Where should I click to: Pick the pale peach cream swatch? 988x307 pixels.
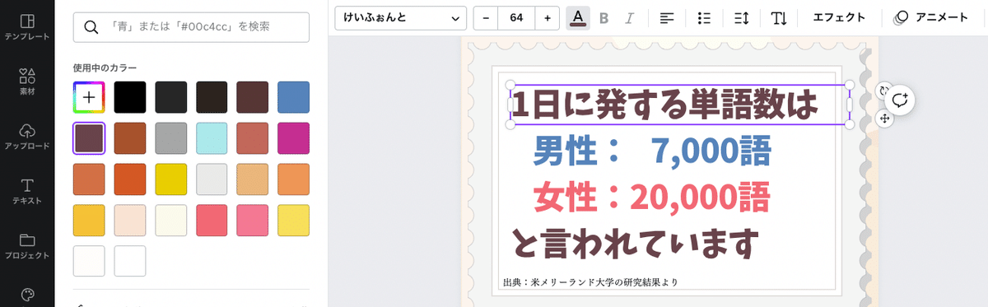(x=130, y=221)
